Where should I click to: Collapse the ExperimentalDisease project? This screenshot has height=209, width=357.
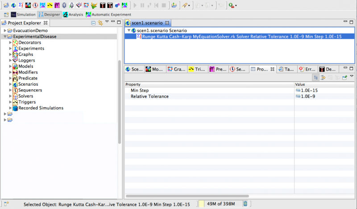[5, 37]
